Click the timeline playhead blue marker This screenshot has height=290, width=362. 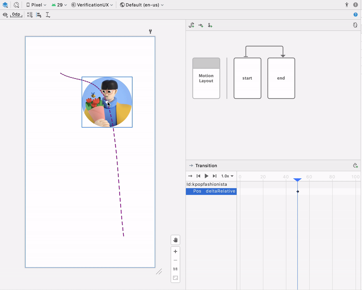point(297,180)
